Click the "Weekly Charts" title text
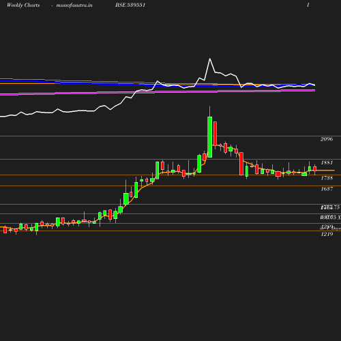The width and height of the screenshot is (341, 341). coord(23,5)
